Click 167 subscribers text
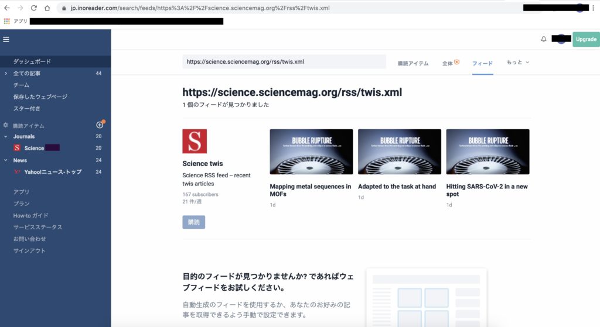The height and width of the screenshot is (327, 600). point(200,194)
